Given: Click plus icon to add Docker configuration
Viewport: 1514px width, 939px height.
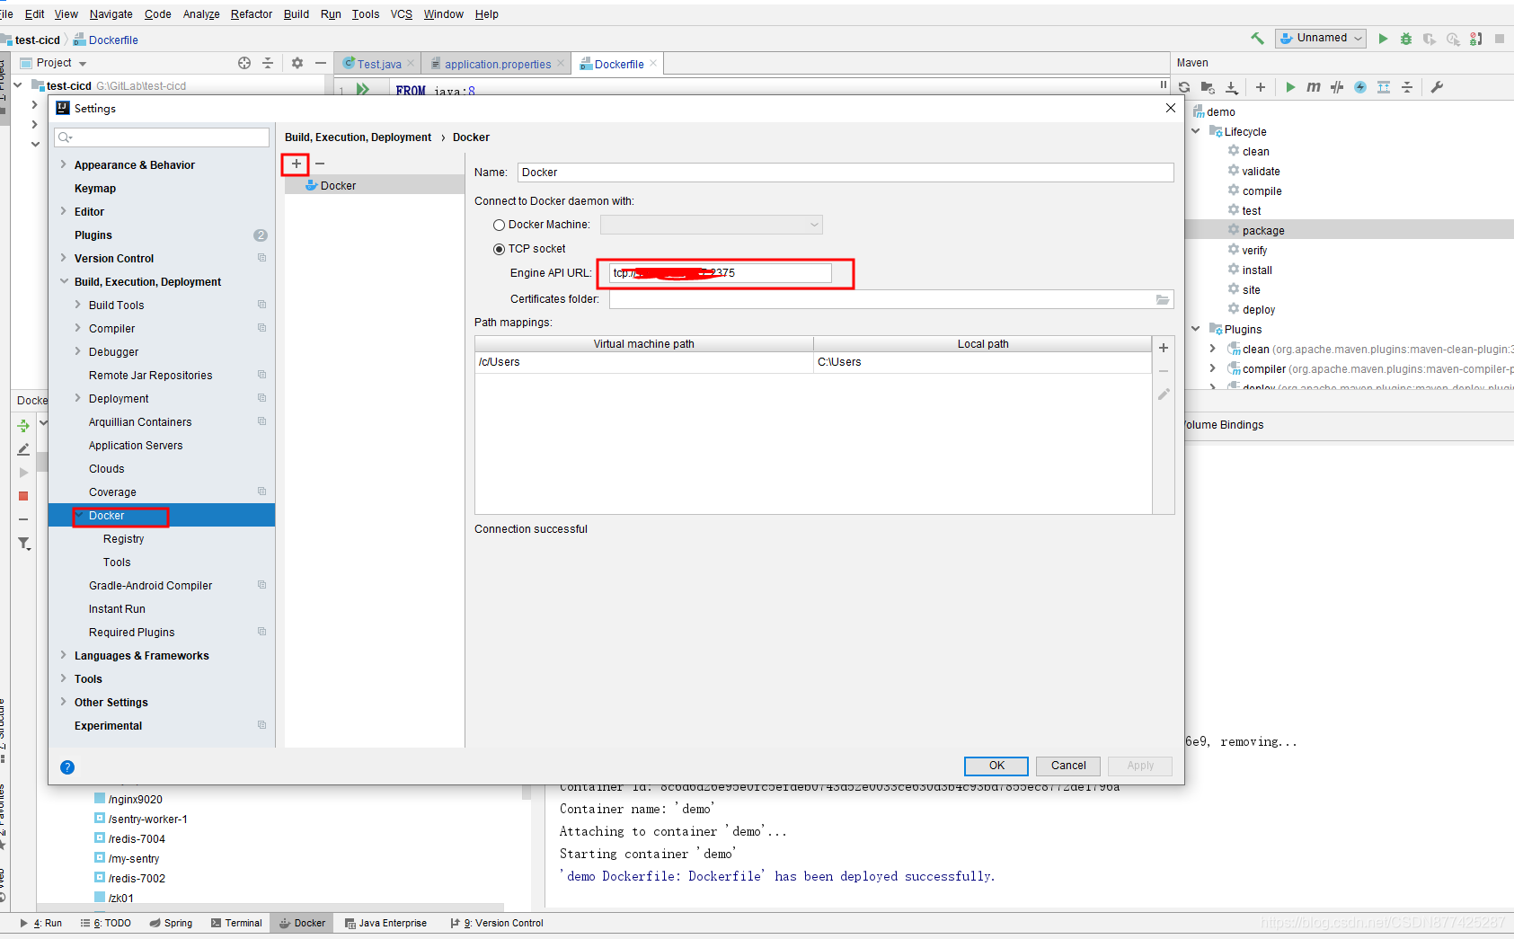Looking at the screenshot, I should 297,164.
